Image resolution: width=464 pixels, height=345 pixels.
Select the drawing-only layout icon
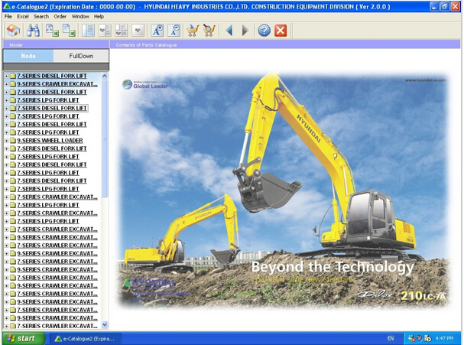138,31
